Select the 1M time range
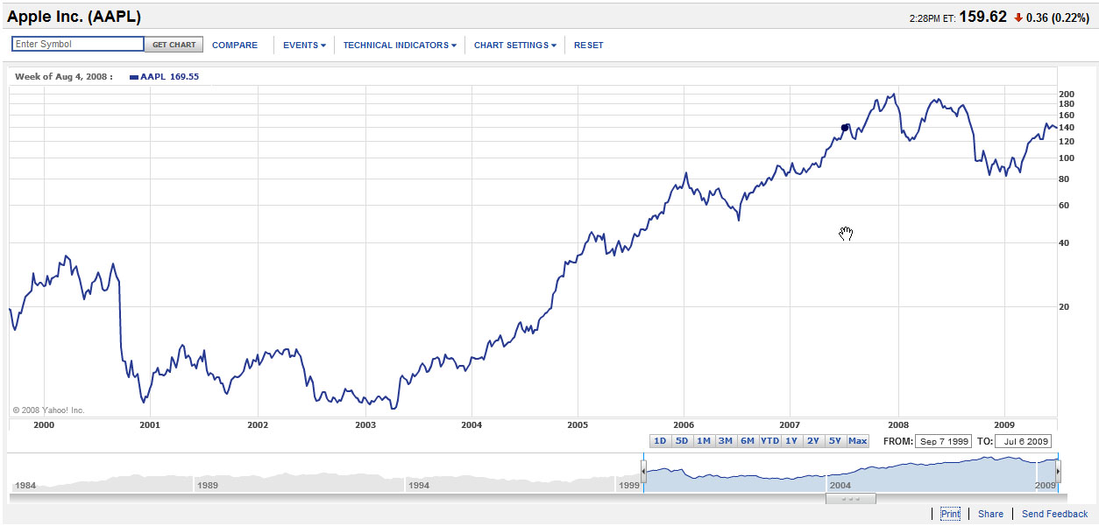Screen dimensions: 1099x526 coord(703,441)
